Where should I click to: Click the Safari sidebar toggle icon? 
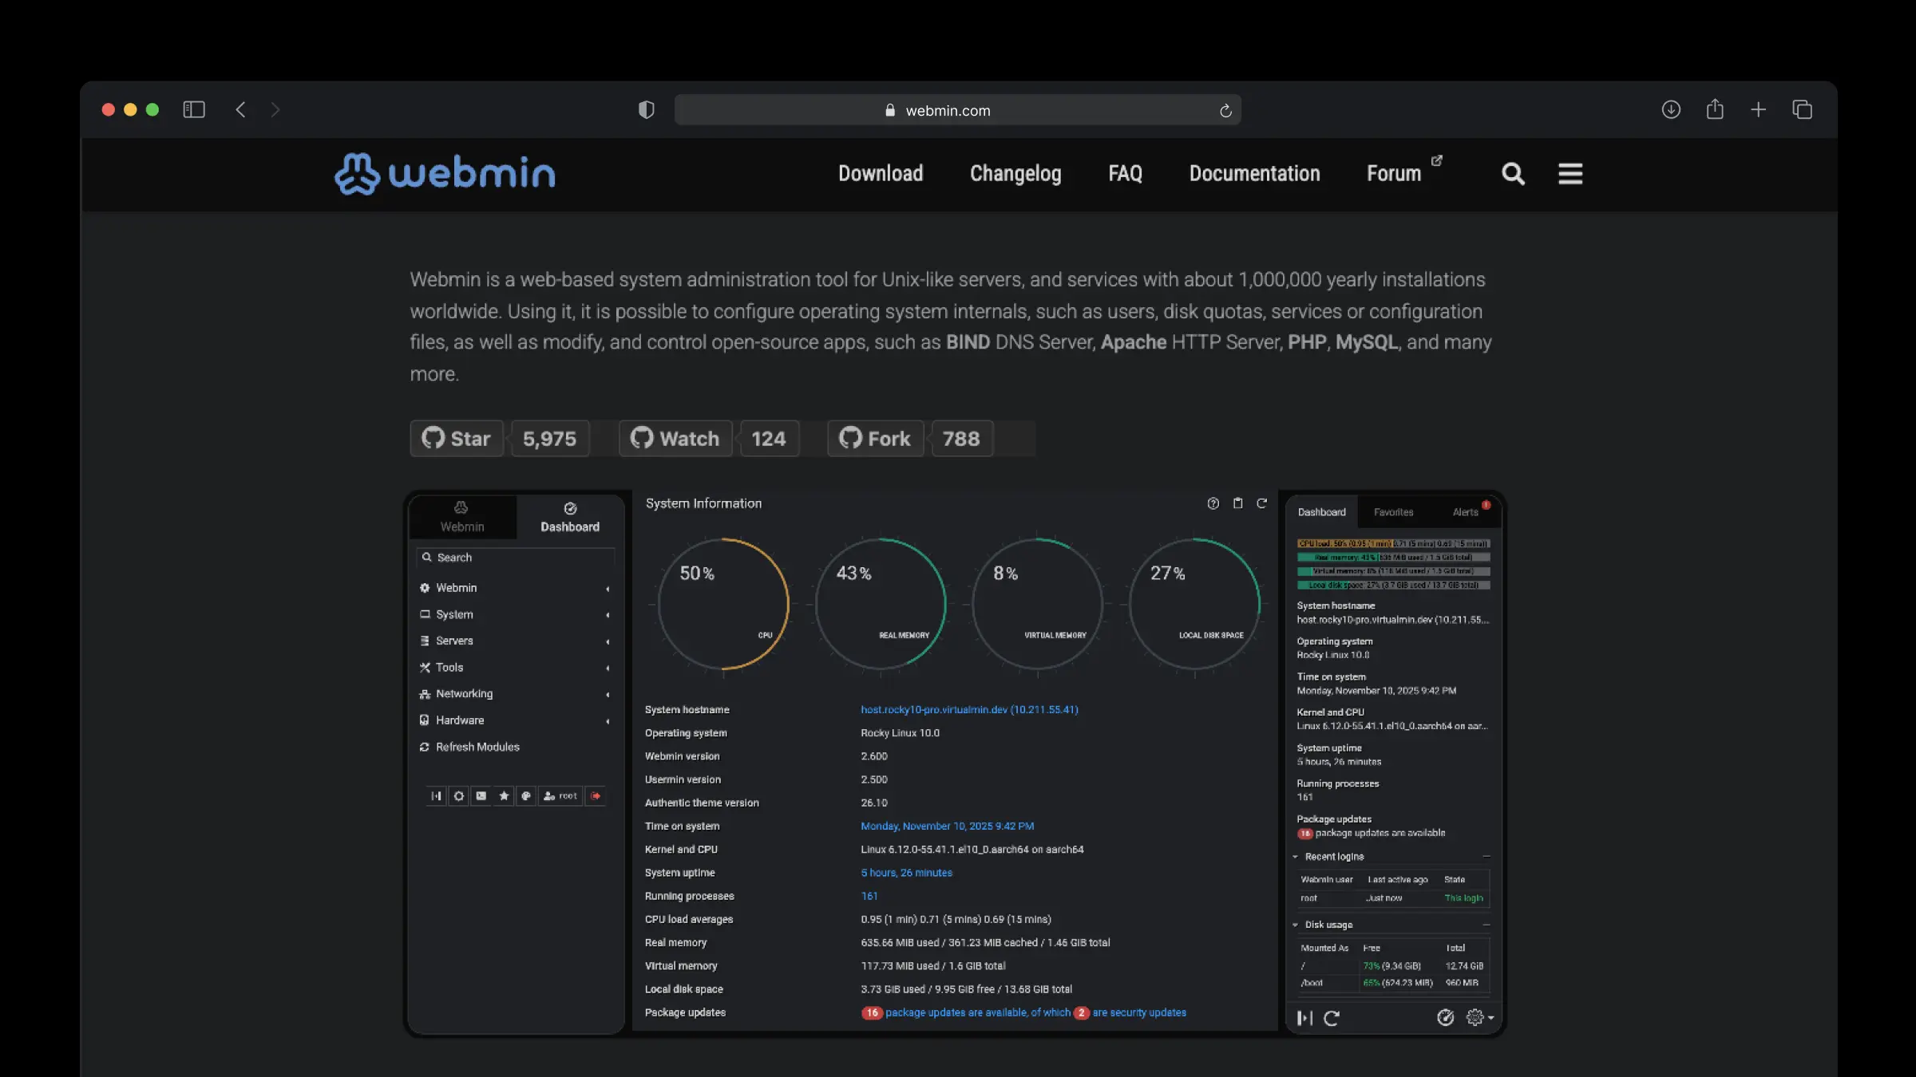tap(194, 110)
